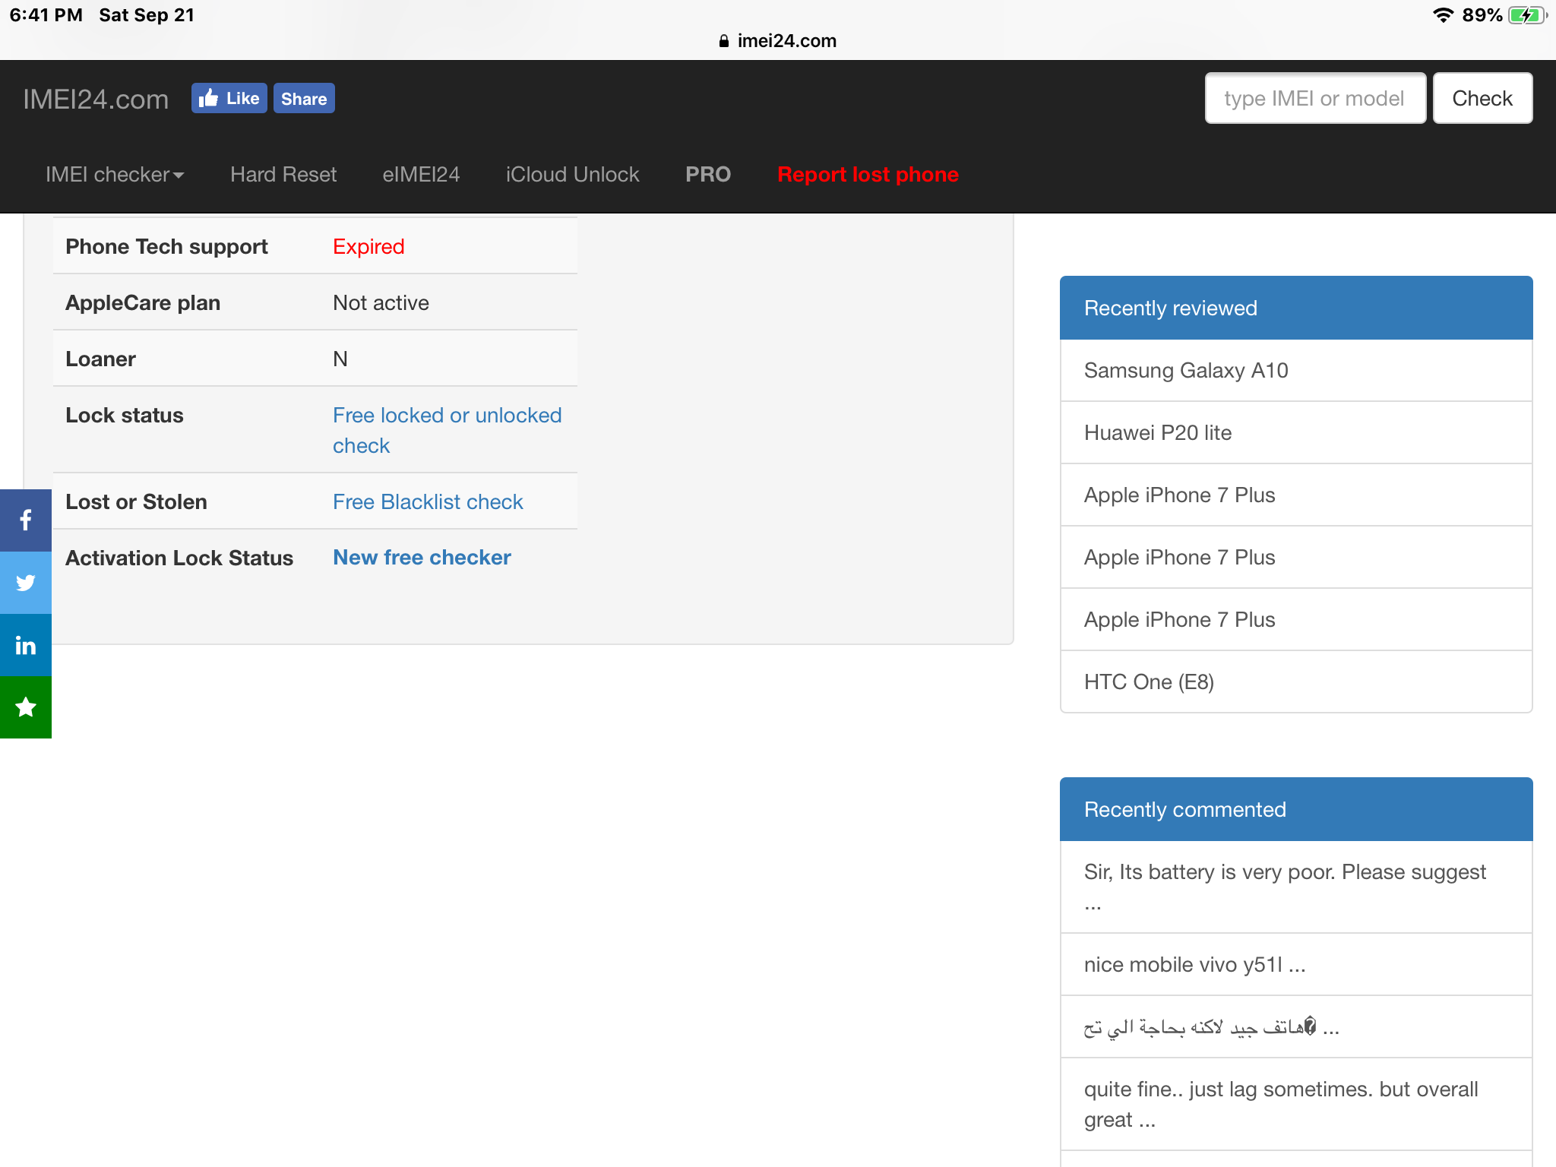Image resolution: width=1556 pixels, height=1167 pixels.
Task: Select Samsung Galaxy A10 in Recently reviewed
Action: pos(1185,371)
